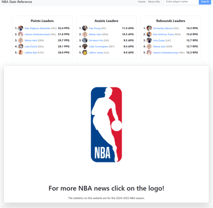Click LaMelo Ball's avatar photo
Screen dimensions: 213x208
(20, 52)
